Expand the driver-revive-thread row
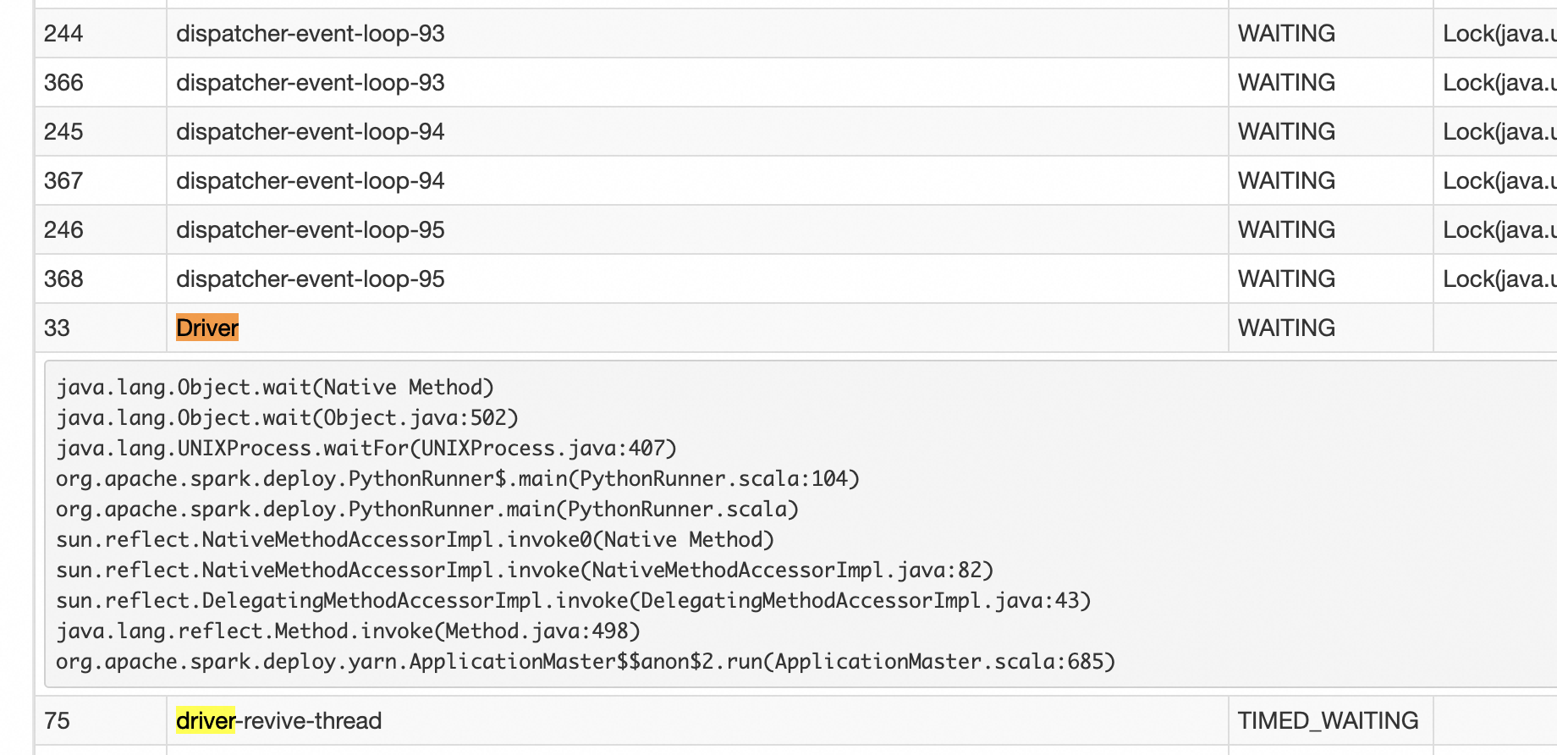1557x755 pixels. tap(795, 720)
